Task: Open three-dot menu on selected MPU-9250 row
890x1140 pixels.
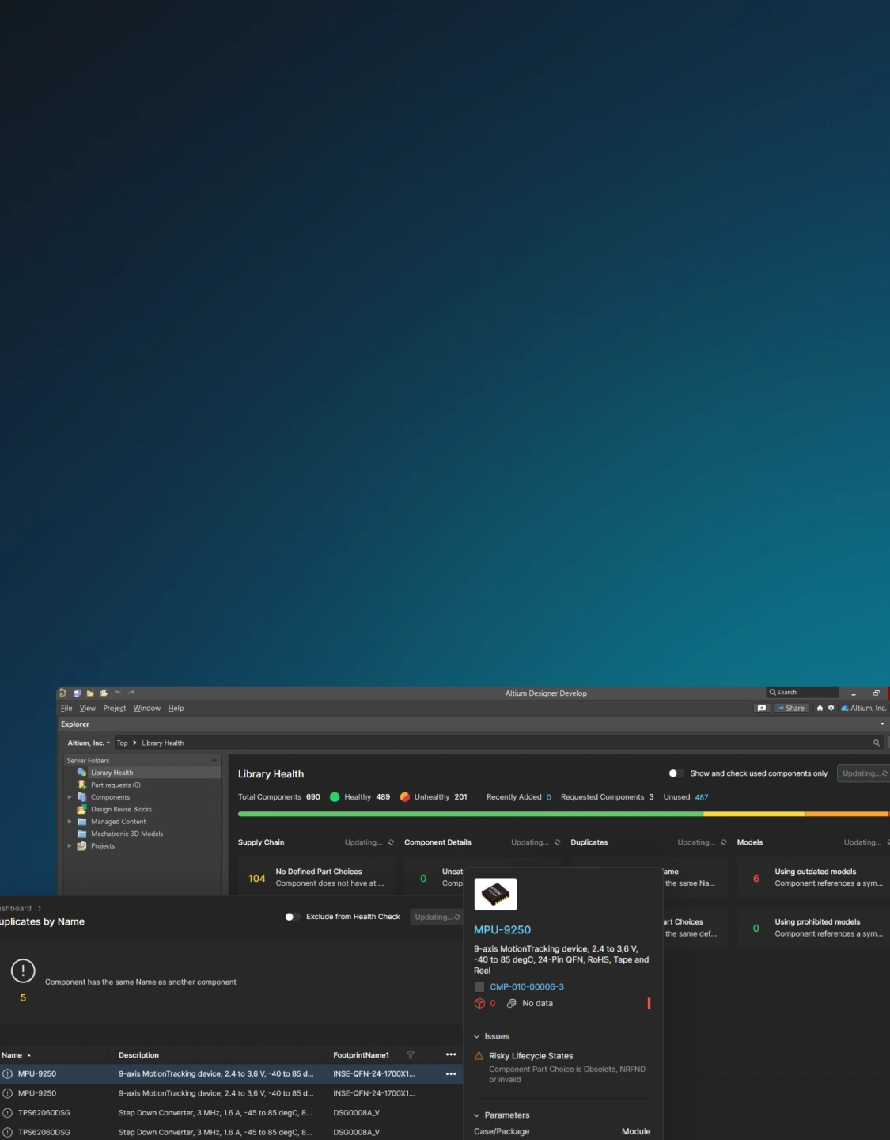Action: [x=451, y=1074]
